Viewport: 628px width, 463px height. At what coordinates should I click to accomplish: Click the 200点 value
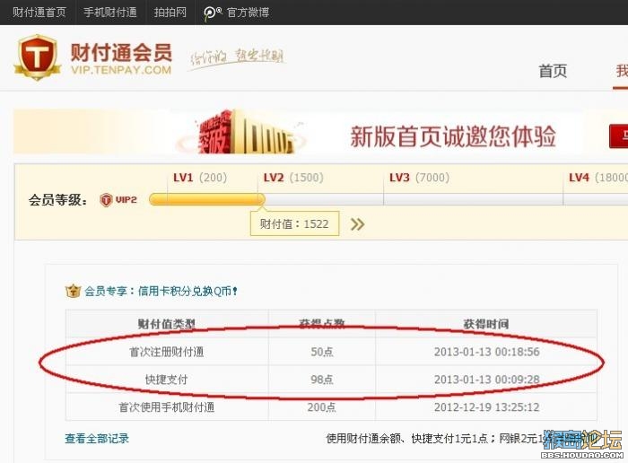[321, 407]
